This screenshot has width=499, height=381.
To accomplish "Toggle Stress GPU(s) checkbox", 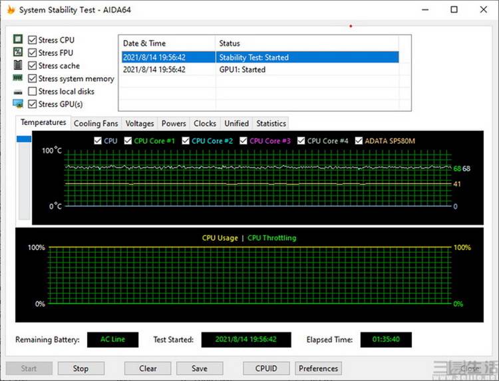I will tap(32, 104).
